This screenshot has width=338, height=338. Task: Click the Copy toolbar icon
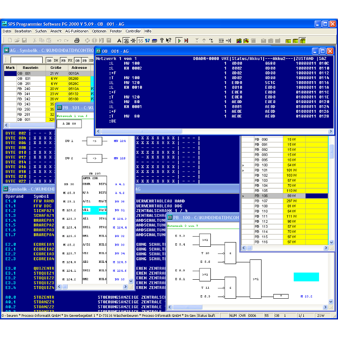(x=42, y=40)
